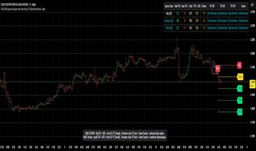The image size is (256, 151).
Task: Select the yellow Entry level tag
Action: click(x=240, y=77)
